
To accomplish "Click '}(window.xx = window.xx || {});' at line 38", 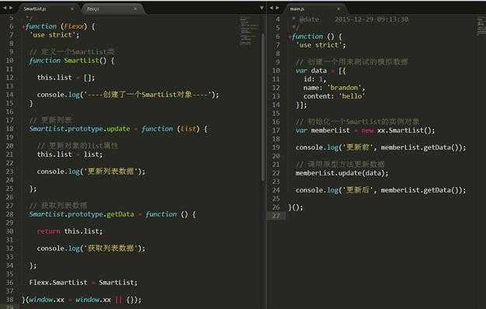I will coord(82,300).
